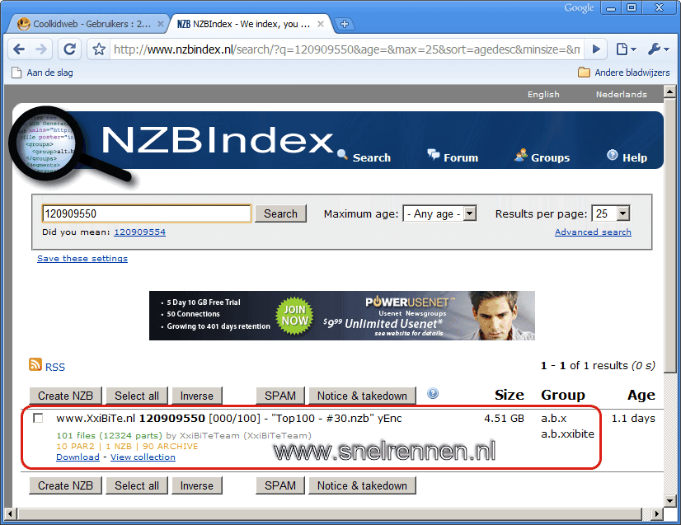Image resolution: width=681 pixels, height=525 pixels.
Task: Reload the page with the refresh icon
Action: click(x=69, y=49)
